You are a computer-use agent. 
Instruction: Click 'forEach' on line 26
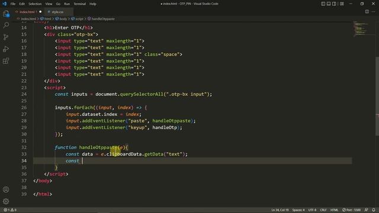click(83, 108)
